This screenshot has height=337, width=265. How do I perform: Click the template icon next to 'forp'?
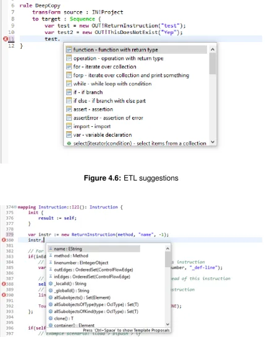69,75
